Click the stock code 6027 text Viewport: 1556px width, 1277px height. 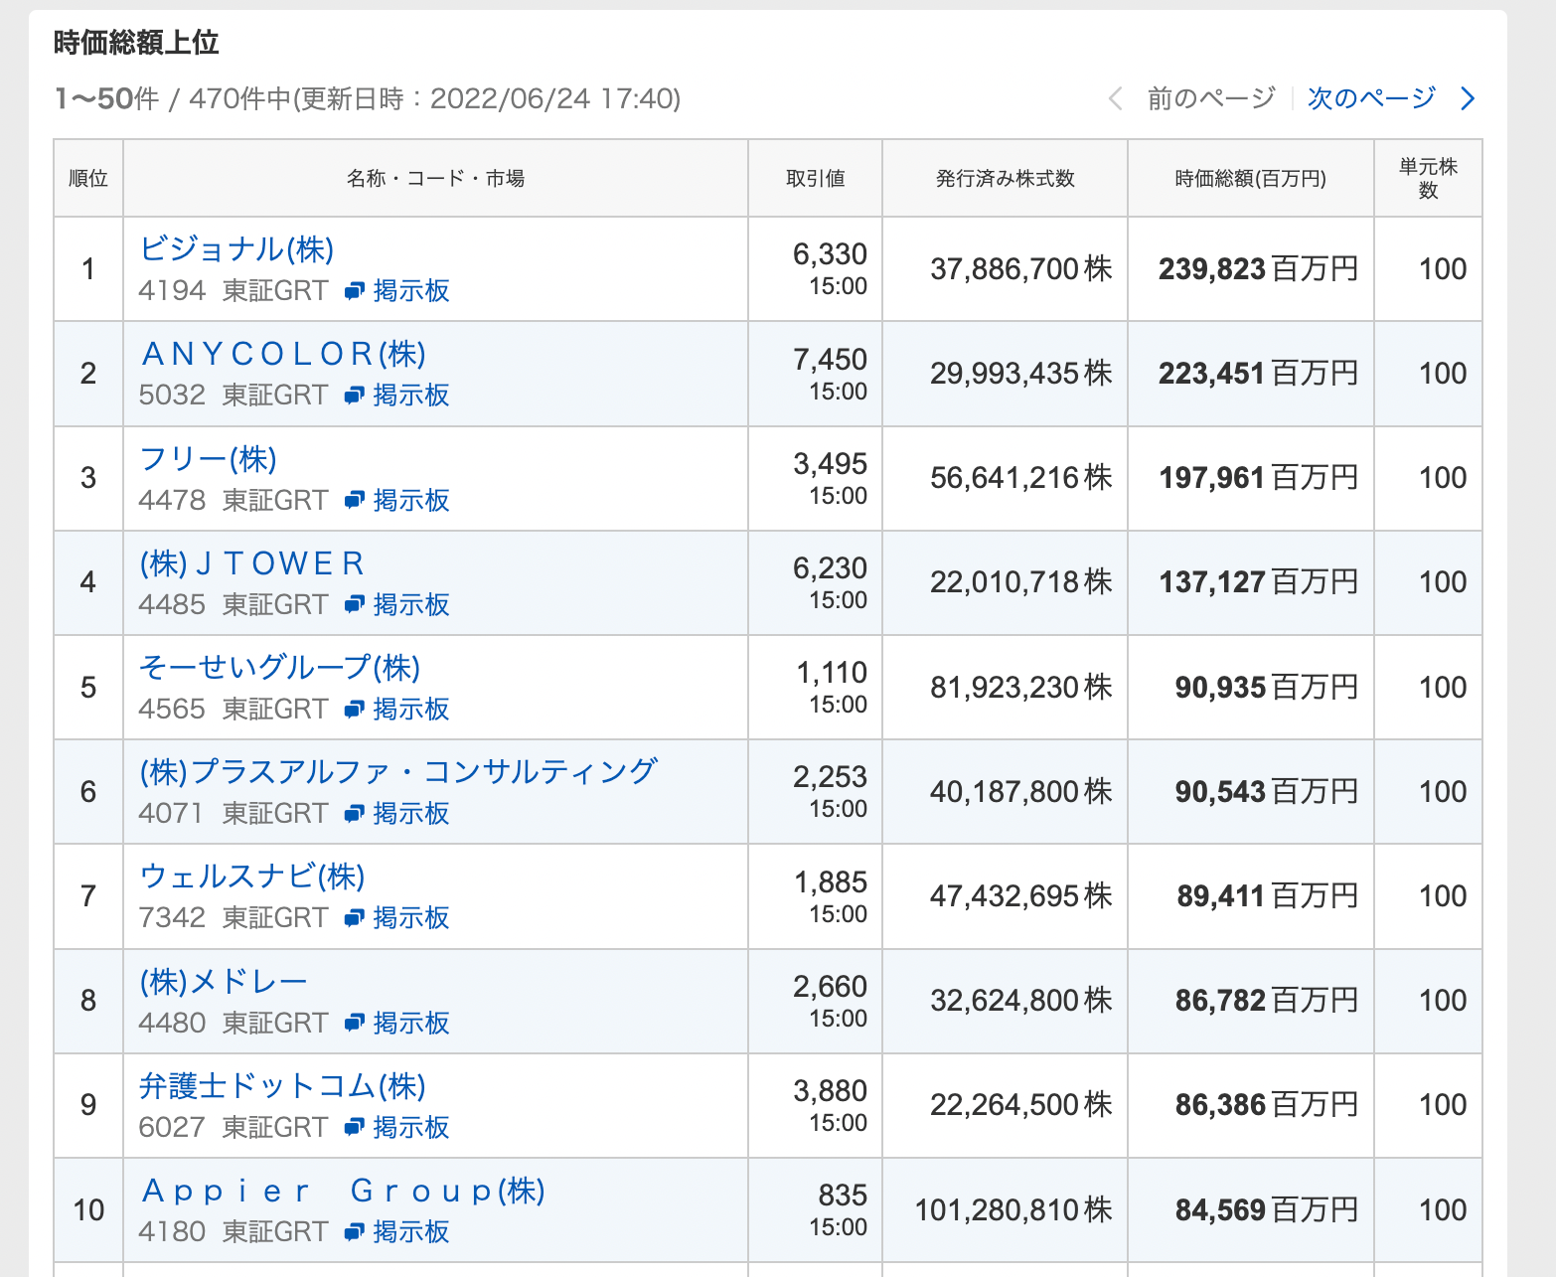click(172, 1127)
